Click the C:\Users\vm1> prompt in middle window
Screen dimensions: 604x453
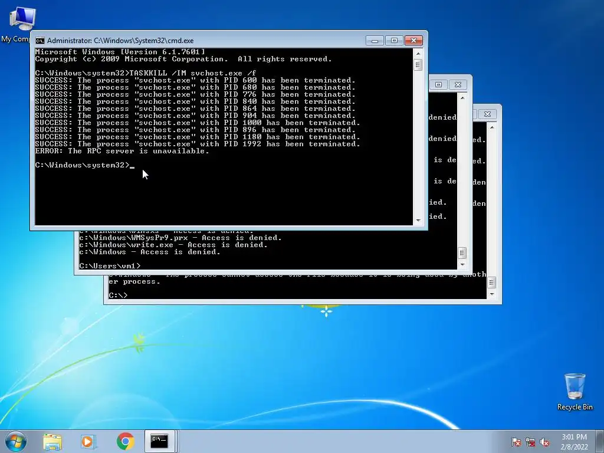tap(110, 266)
